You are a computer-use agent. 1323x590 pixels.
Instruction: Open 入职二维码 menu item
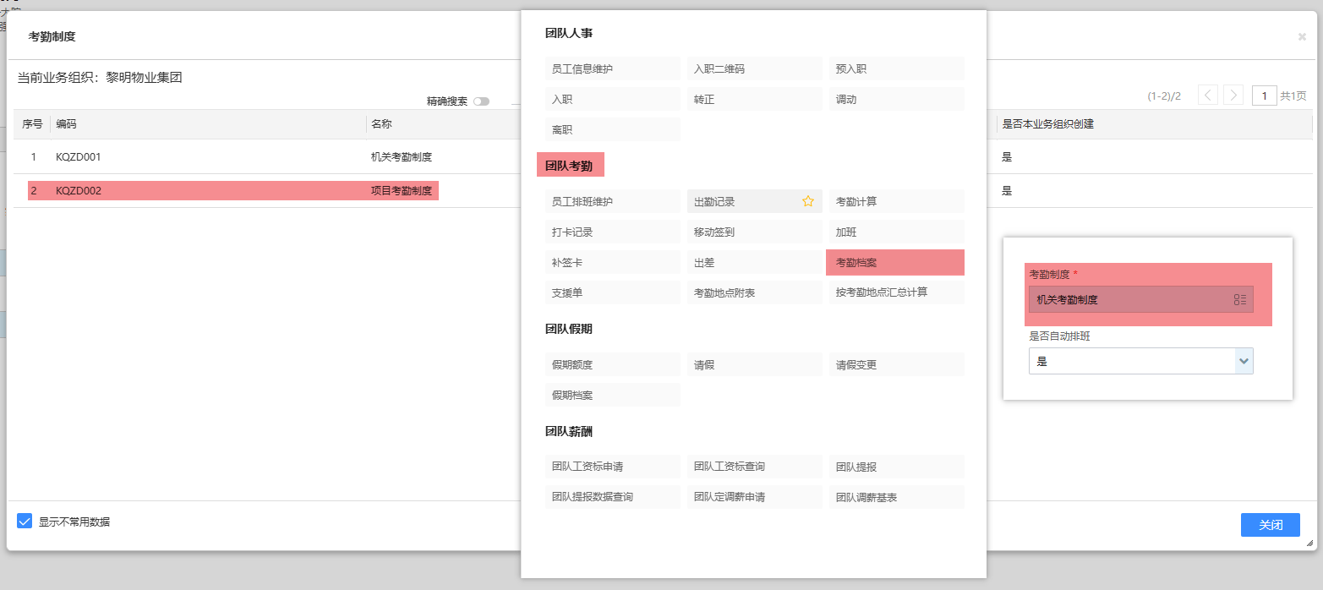[x=754, y=69]
